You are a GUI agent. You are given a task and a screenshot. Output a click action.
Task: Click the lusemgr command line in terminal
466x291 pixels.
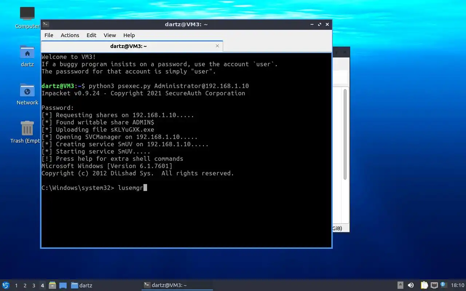pyautogui.click(x=94, y=188)
